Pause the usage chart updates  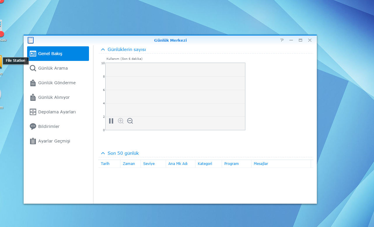pos(111,121)
